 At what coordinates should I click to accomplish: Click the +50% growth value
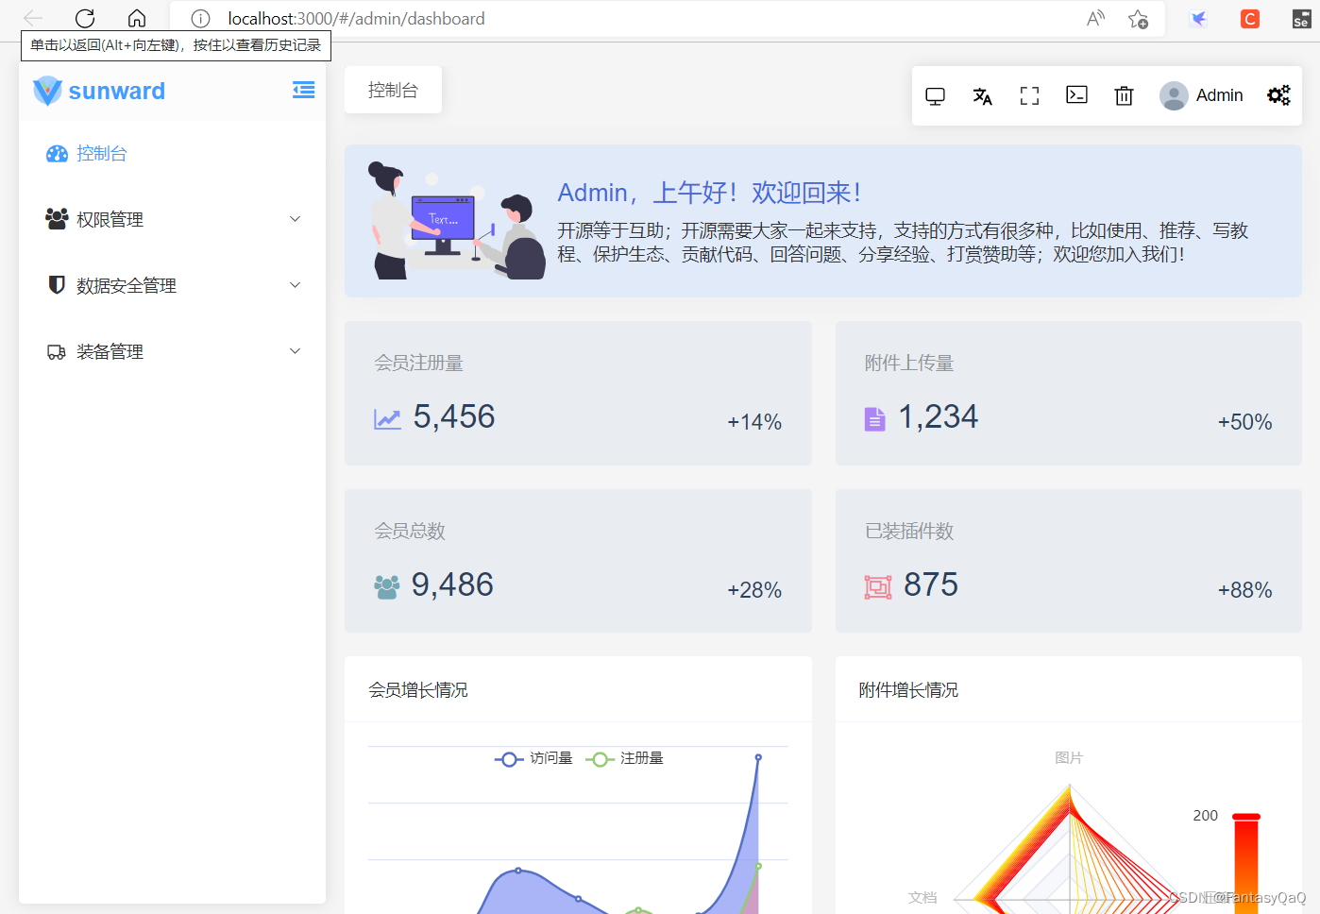point(1244,422)
